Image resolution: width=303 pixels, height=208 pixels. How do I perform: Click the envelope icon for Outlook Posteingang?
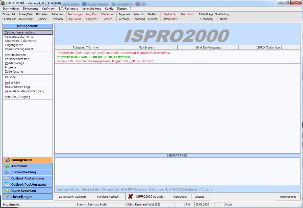pyautogui.click(x=7, y=178)
